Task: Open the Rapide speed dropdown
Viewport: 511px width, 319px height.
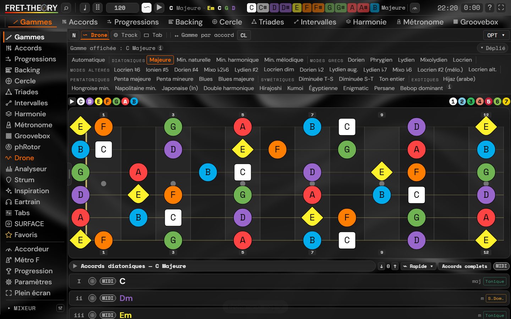Action: click(418, 266)
